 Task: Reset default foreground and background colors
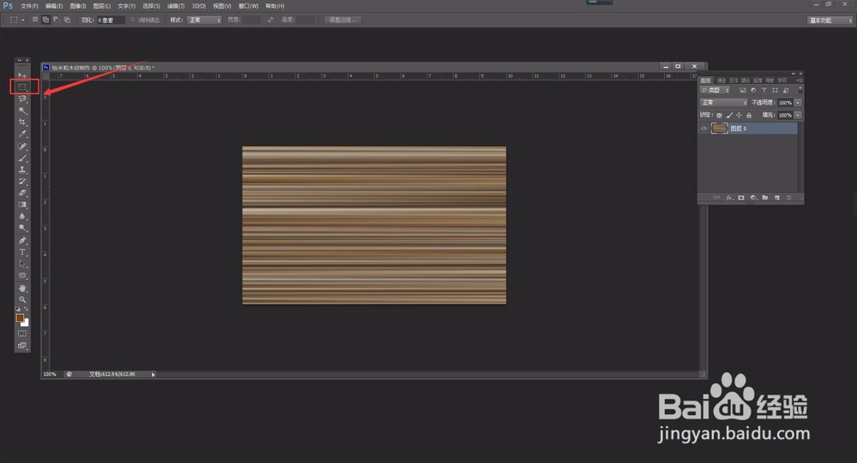[x=17, y=309]
